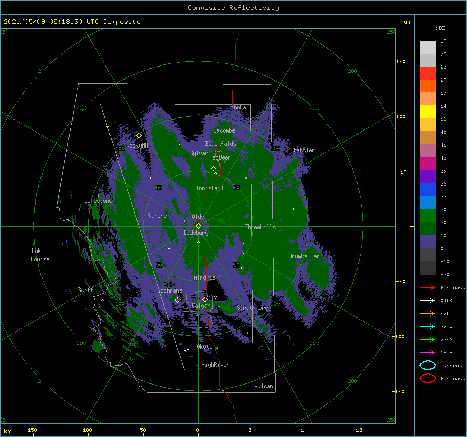Click the Lacombe label
This screenshot has height=437, width=467.
224,130
